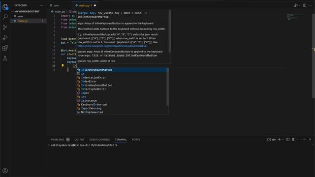Screen dimensions: 315x177
Task: Choose ImportWarning suggestion
Action: coord(122,108)
